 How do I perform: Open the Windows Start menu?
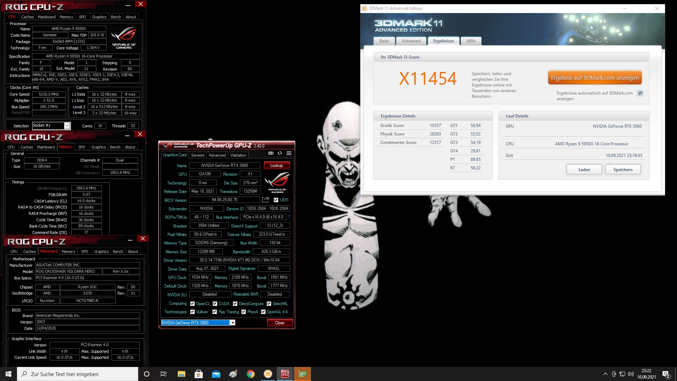coord(8,374)
